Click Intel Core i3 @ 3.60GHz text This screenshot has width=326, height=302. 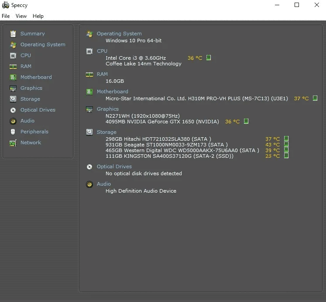coord(136,58)
